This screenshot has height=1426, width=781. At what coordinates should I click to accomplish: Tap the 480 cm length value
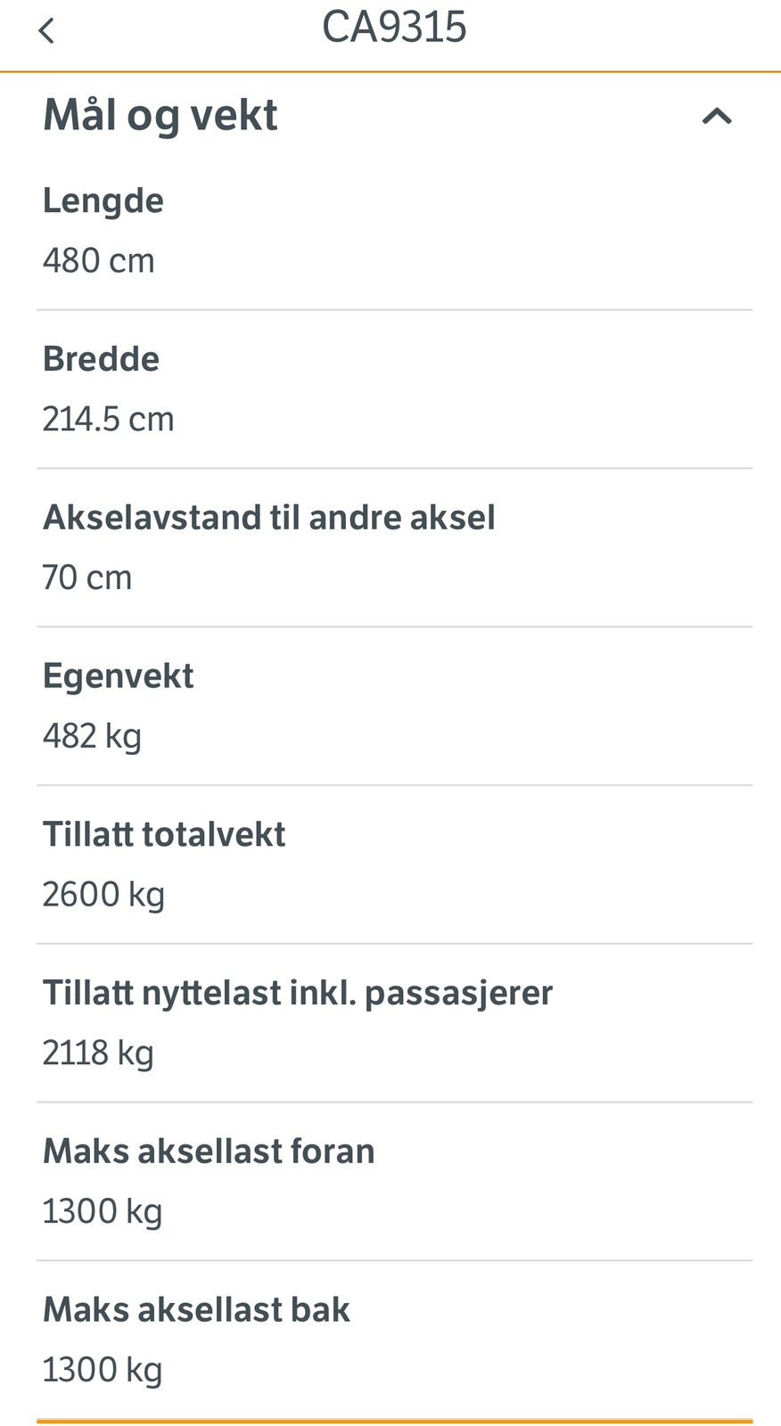(99, 261)
